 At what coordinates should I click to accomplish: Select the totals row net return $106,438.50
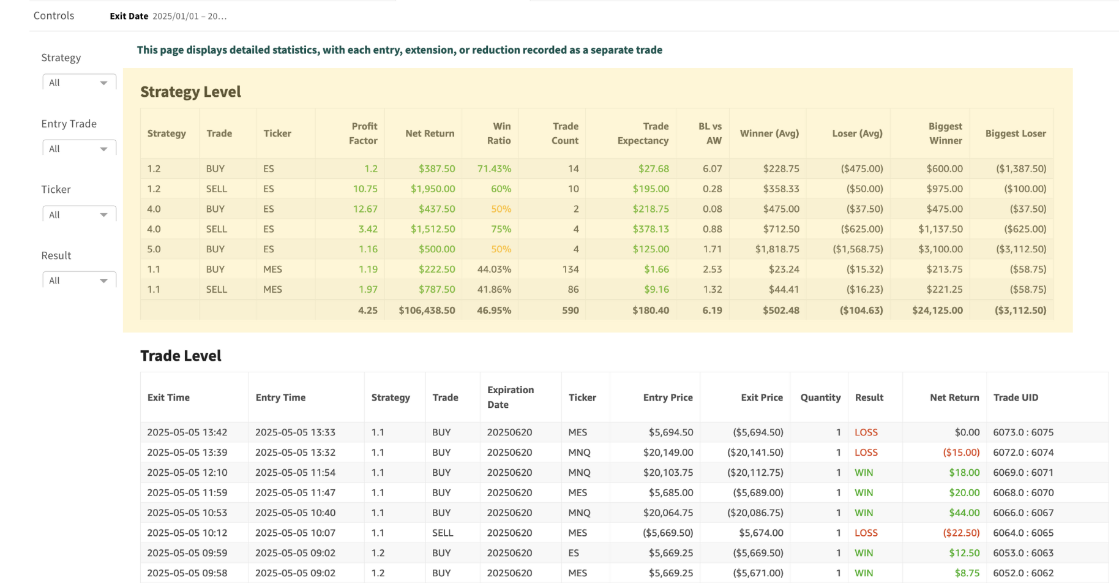click(x=427, y=310)
